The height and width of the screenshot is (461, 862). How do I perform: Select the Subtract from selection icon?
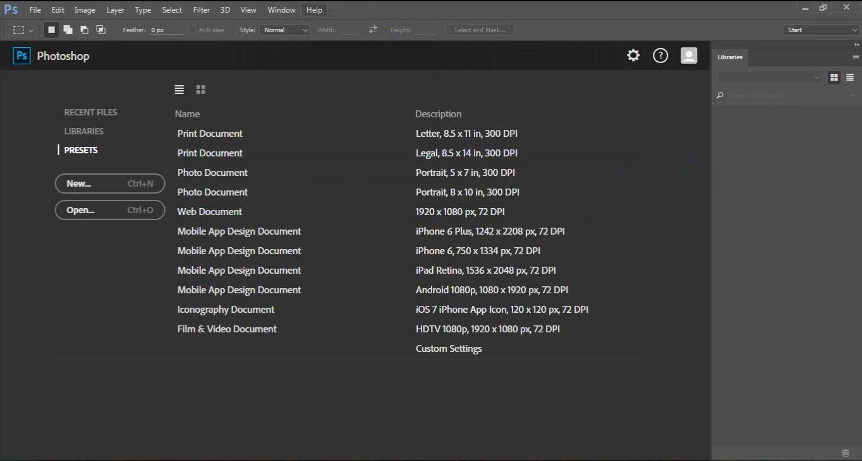pos(84,30)
